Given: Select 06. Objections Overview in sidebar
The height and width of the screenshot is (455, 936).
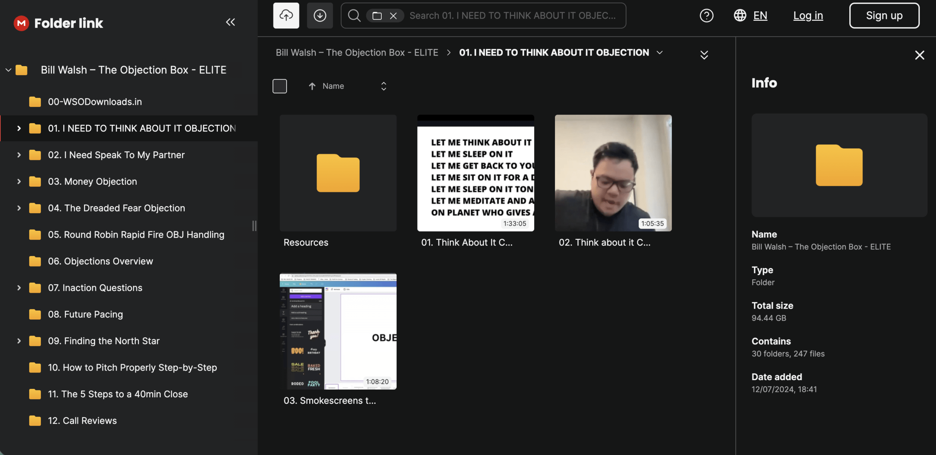Looking at the screenshot, I should tap(100, 261).
